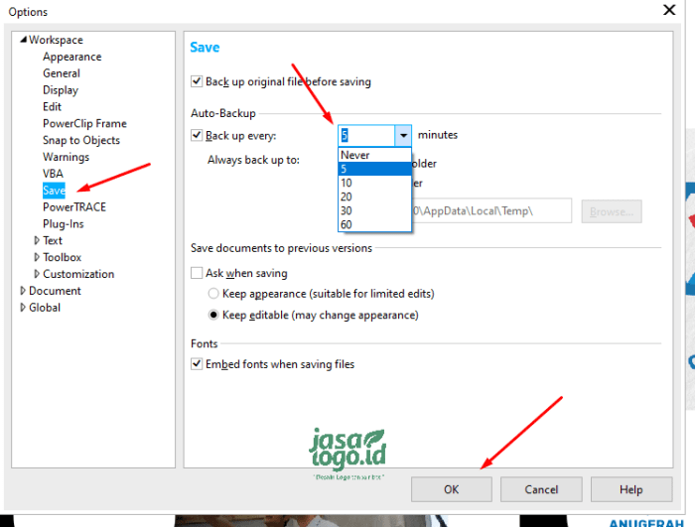Select Keep editable radio option

click(x=213, y=316)
